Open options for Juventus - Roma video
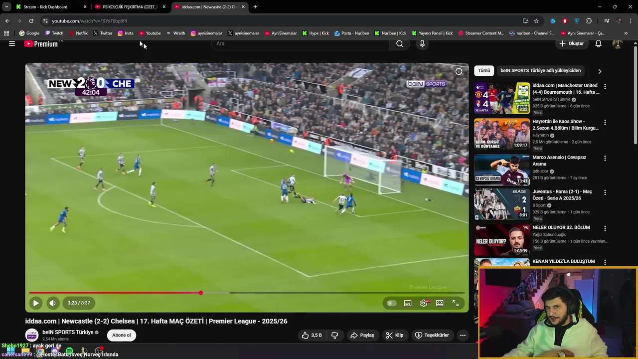The height and width of the screenshot is (359, 638). 605,192
